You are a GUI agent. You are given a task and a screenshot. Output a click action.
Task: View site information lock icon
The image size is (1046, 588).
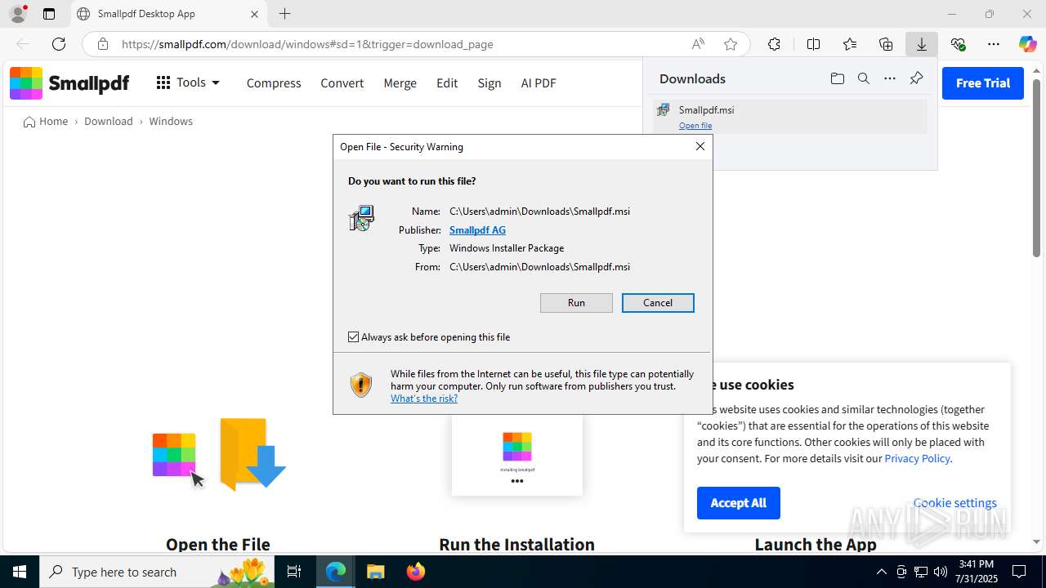[x=103, y=44]
